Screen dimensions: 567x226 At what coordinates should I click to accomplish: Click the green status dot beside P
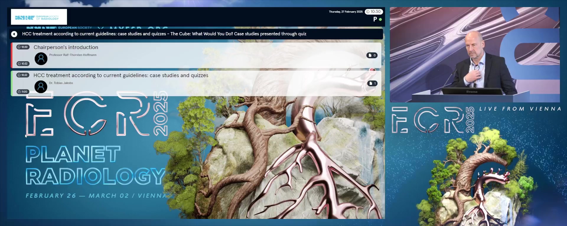pos(380,19)
